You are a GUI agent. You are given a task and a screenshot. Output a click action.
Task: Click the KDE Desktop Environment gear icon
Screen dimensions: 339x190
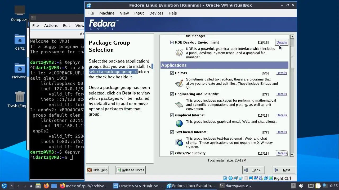179,53
